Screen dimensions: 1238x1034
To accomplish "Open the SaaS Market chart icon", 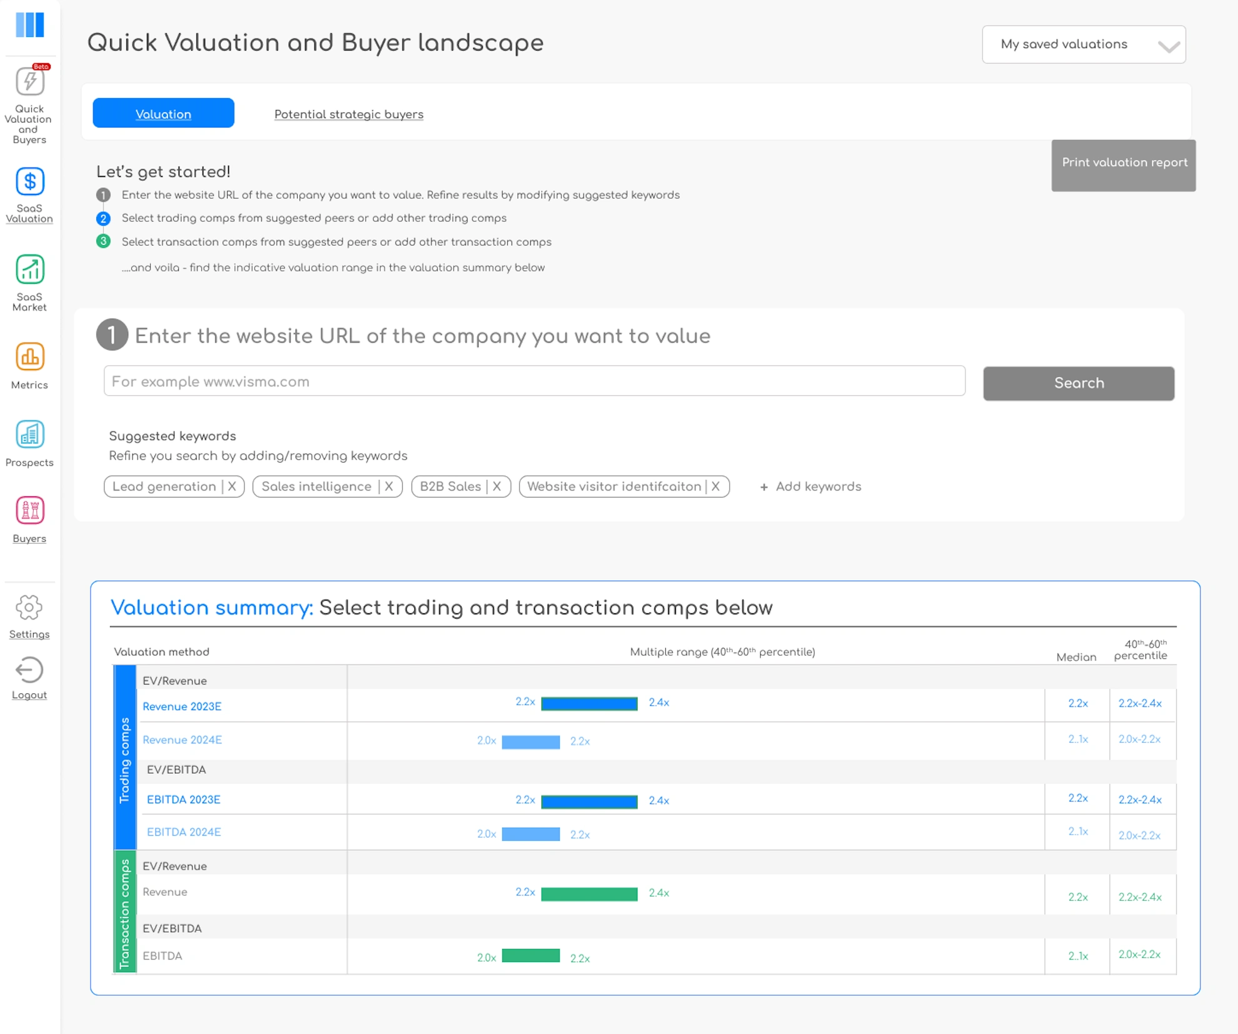I will coord(29,270).
